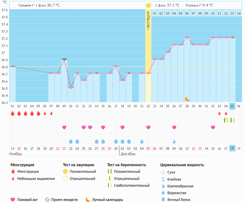Click the vertical ОВУЛЯЦИЯ label
Screen dimensions: 245x202
tap(148, 20)
